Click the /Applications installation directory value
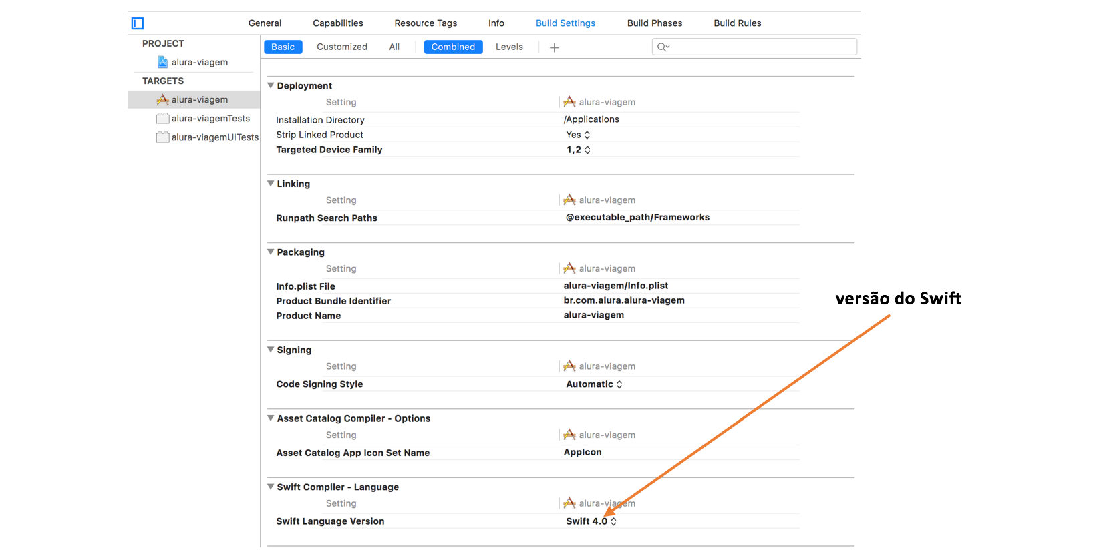Image resolution: width=1093 pixels, height=558 pixels. pos(591,119)
